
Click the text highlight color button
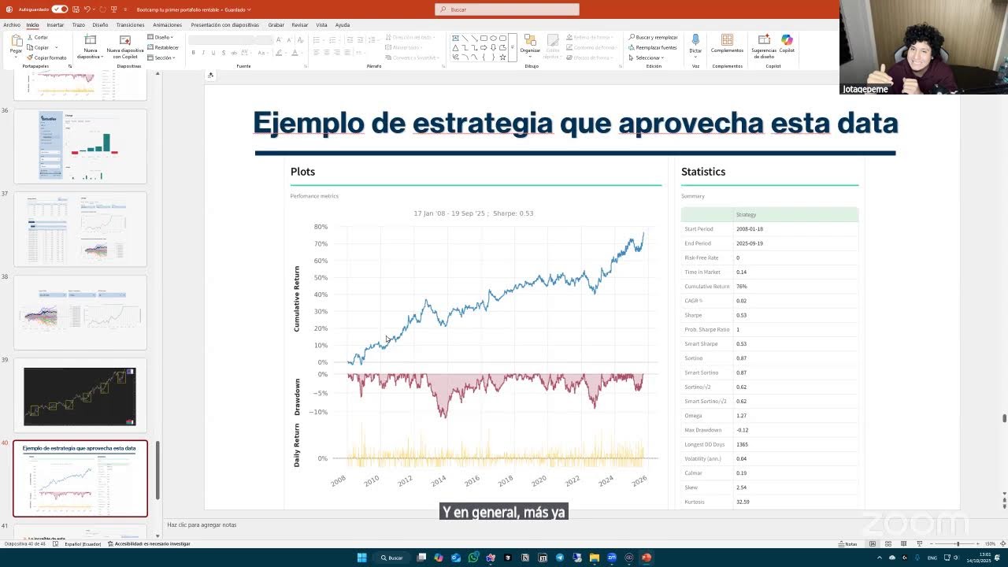coord(278,53)
